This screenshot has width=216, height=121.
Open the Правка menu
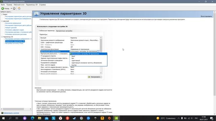[9, 5]
